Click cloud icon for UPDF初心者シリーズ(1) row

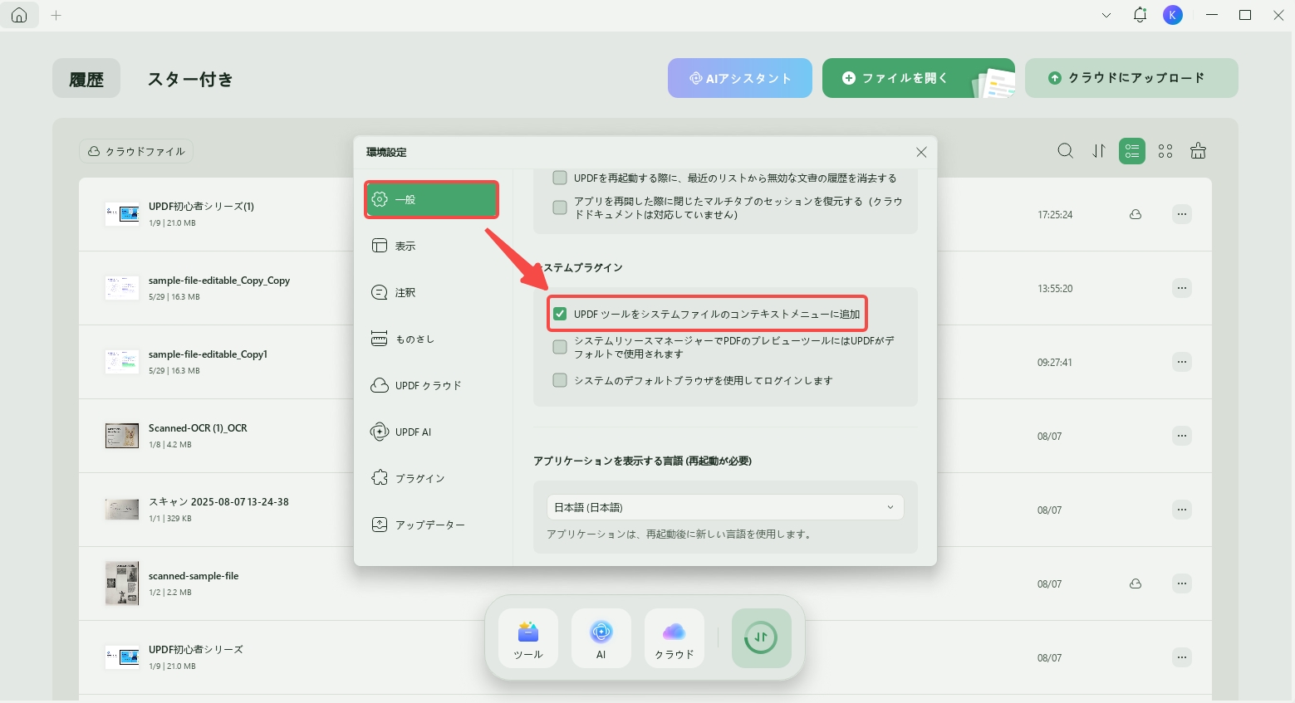pyautogui.click(x=1136, y=214)
